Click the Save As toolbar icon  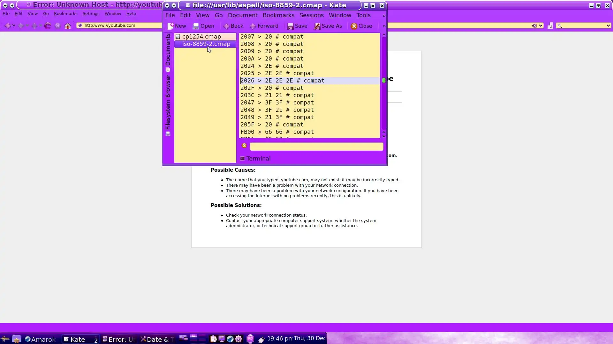click(x=317, y=26)
